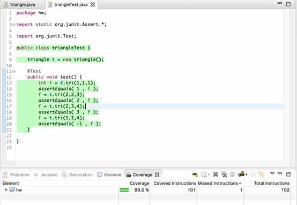The image size is (297, 205).
Task: Click the hw package icon
Action: [x=12, y=189]
